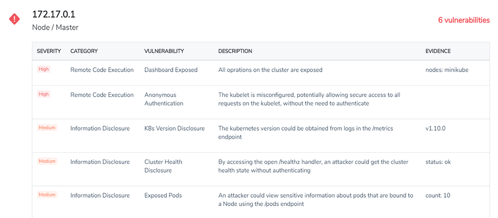
Task: Click the DESCRIPTION column header
Action: point(236,51)
